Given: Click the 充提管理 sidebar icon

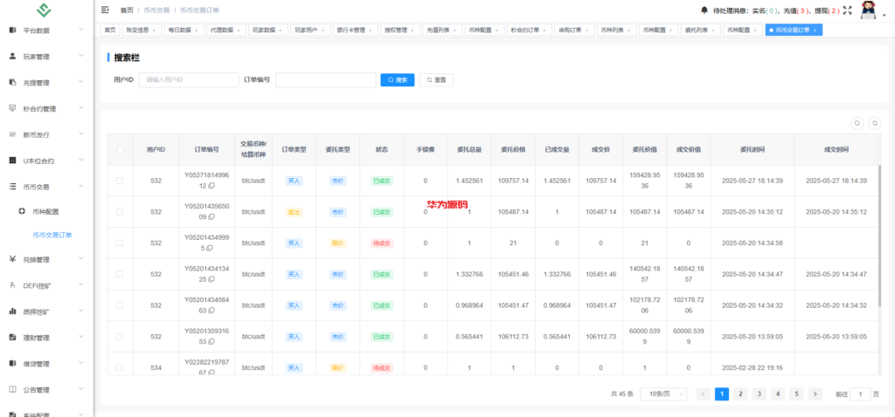Looking at the screenshot, I should pyautogui.click(x=12, y=82).
